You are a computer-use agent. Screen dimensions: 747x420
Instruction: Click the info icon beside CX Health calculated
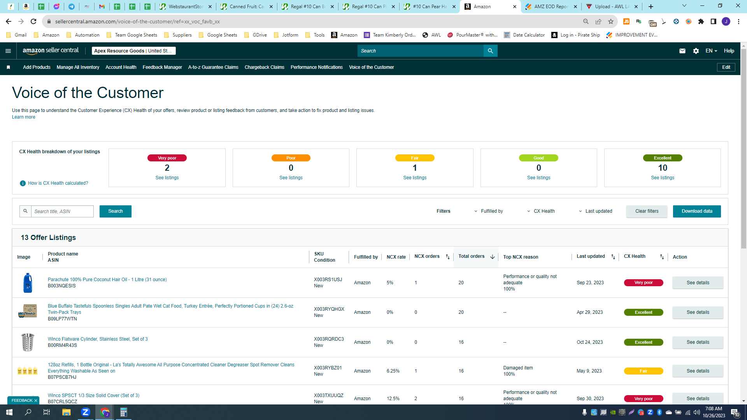[23, 183]
